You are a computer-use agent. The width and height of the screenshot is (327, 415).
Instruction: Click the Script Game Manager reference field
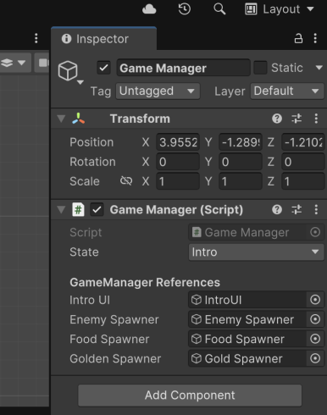tap(247, 232)
